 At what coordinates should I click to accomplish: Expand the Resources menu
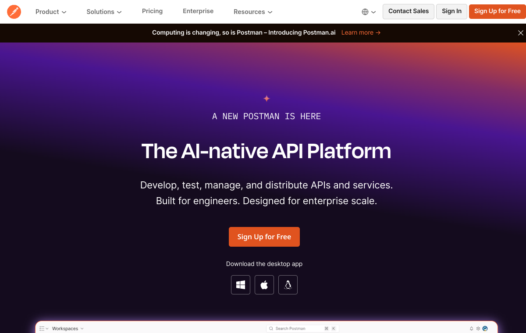click(x=253, y=12)
